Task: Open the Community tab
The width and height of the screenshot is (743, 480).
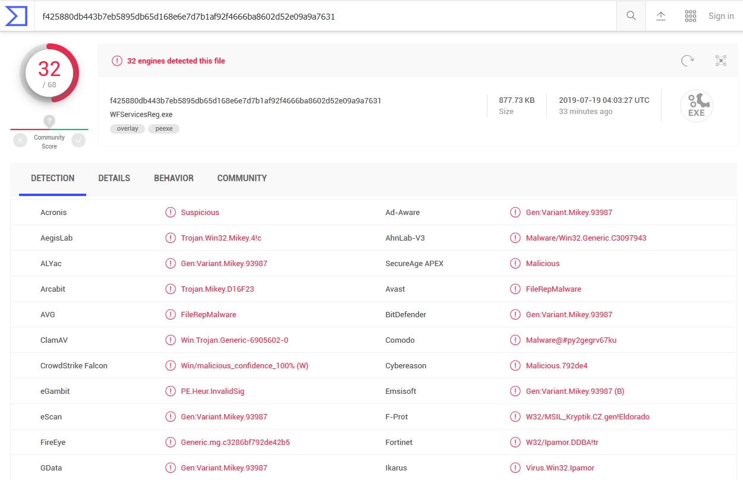Action: (242, 178)
